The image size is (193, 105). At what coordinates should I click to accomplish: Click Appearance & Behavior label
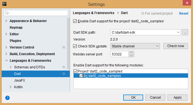point(28,21)
